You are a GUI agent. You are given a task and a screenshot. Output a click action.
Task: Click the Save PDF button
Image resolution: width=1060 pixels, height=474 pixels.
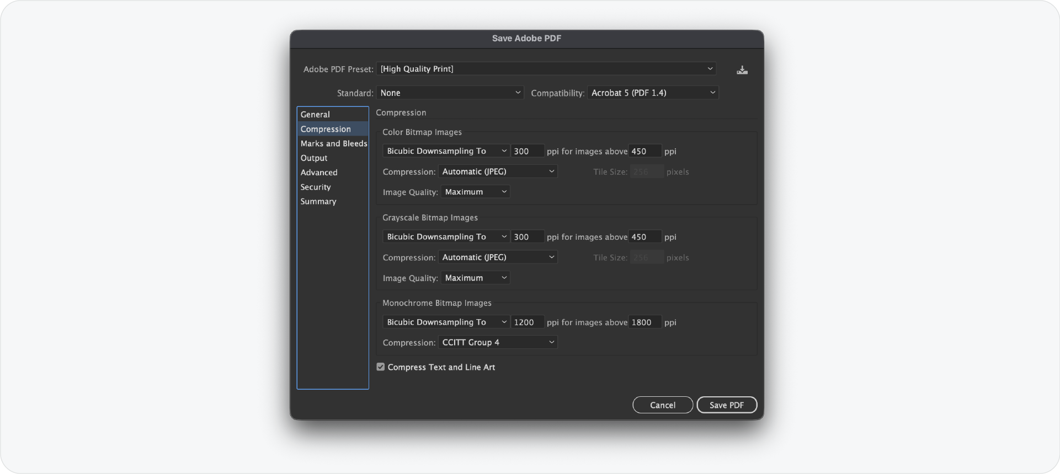click(727, 405)
